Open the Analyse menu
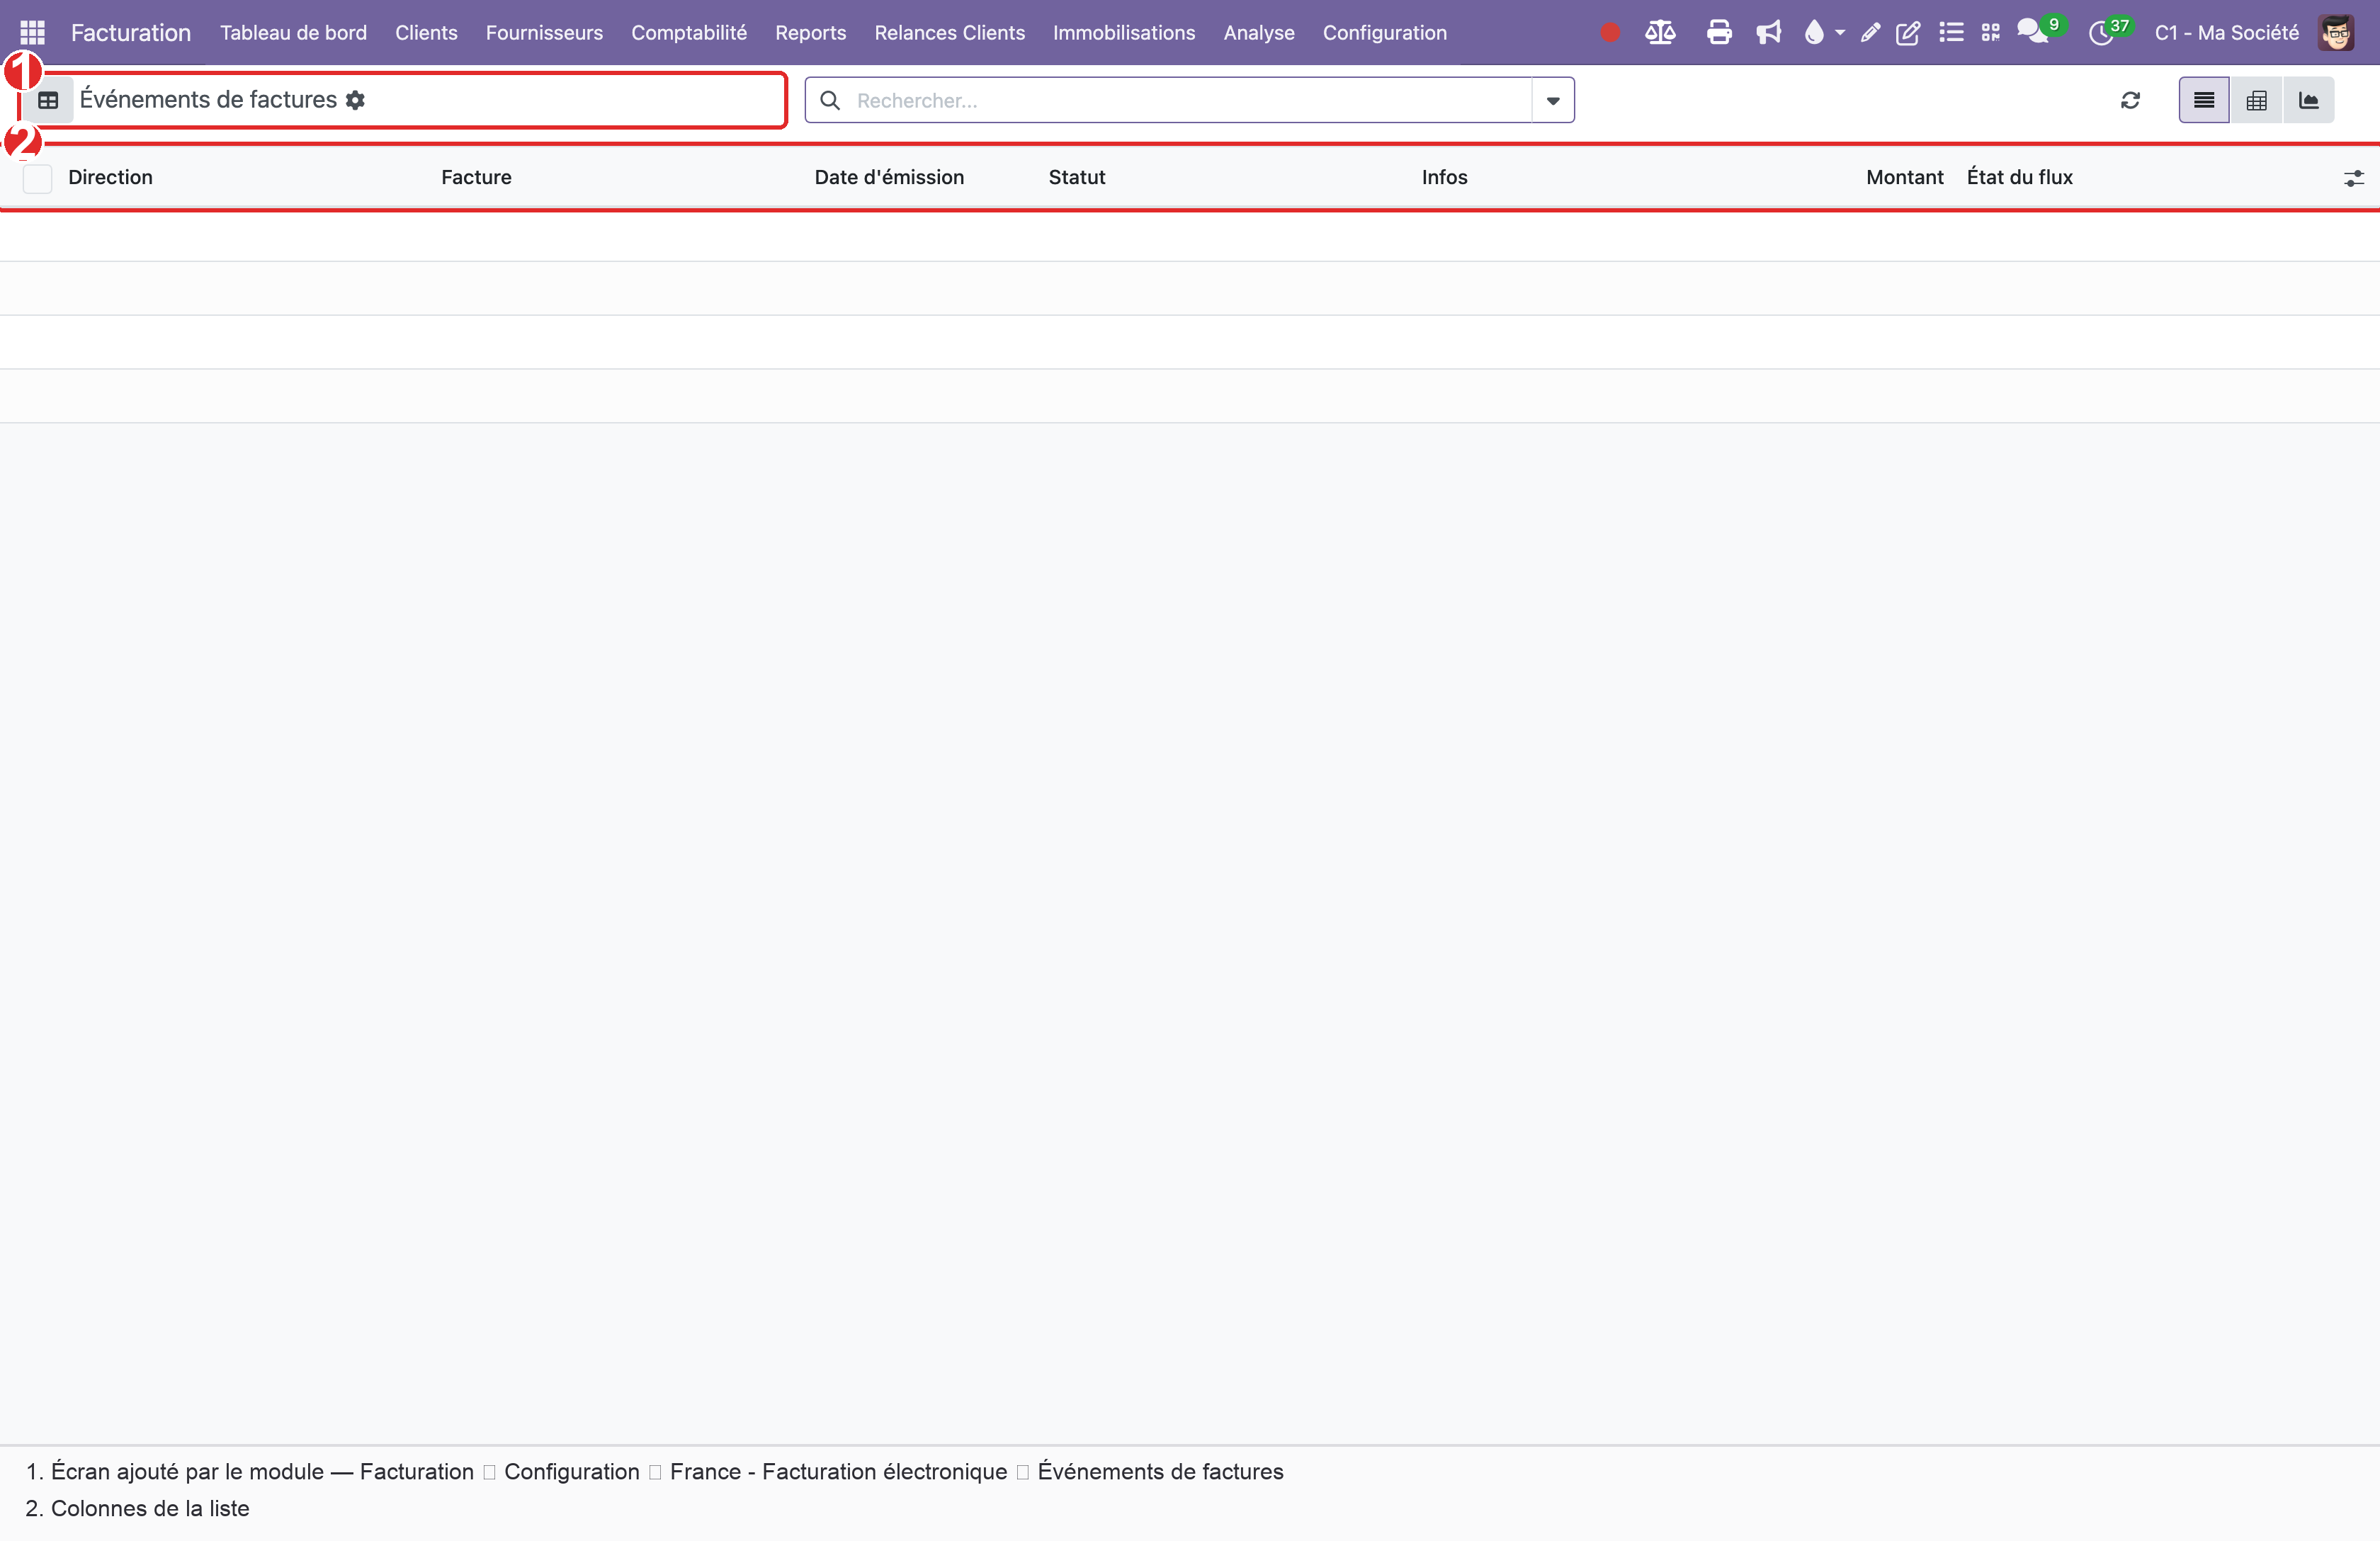This screenshot has width=2380, height=1541. click(1259, 33)
